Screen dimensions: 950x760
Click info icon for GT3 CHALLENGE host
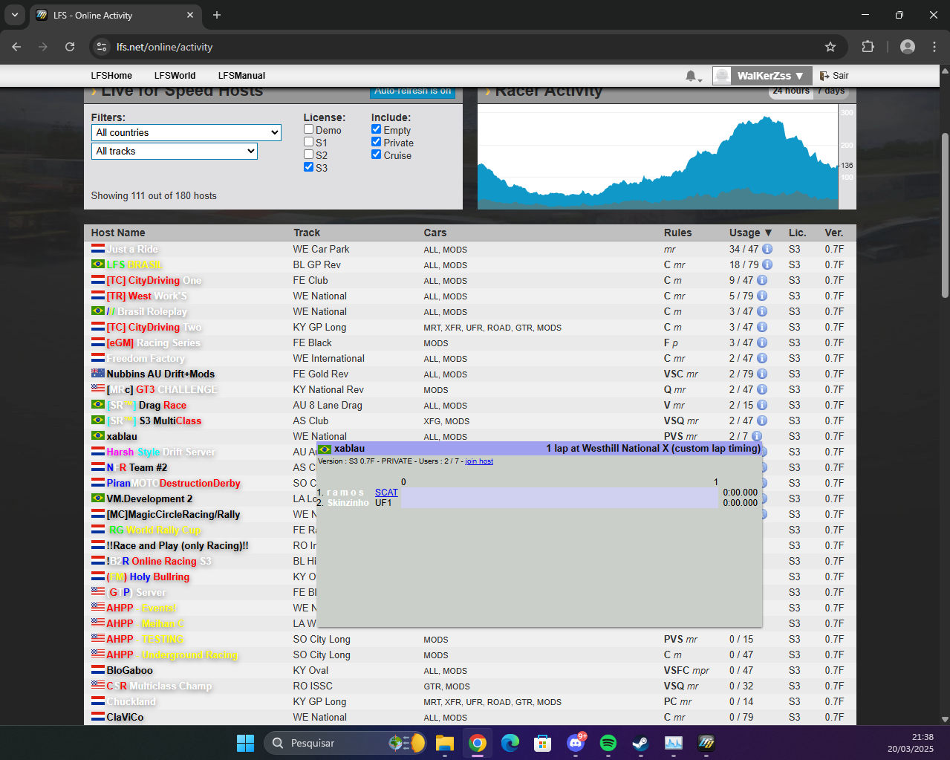tap(762, 390)
